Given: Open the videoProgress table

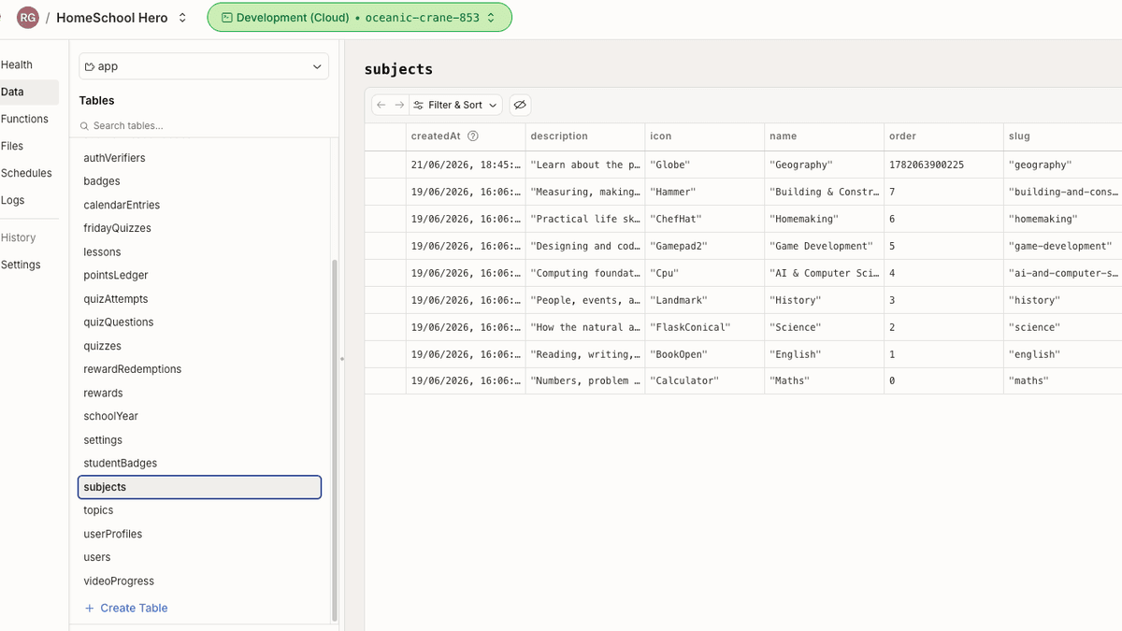Looking at the screenshot, I should click(199, 581).
